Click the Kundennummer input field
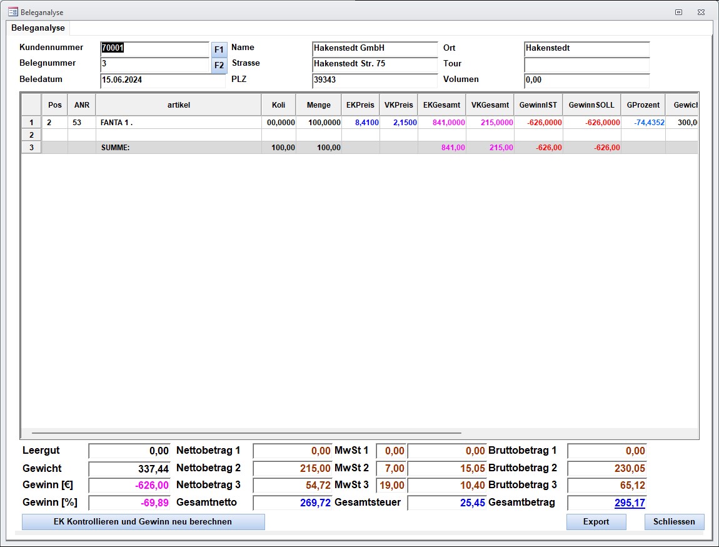 pyautogui.click(x=154, y=48)
